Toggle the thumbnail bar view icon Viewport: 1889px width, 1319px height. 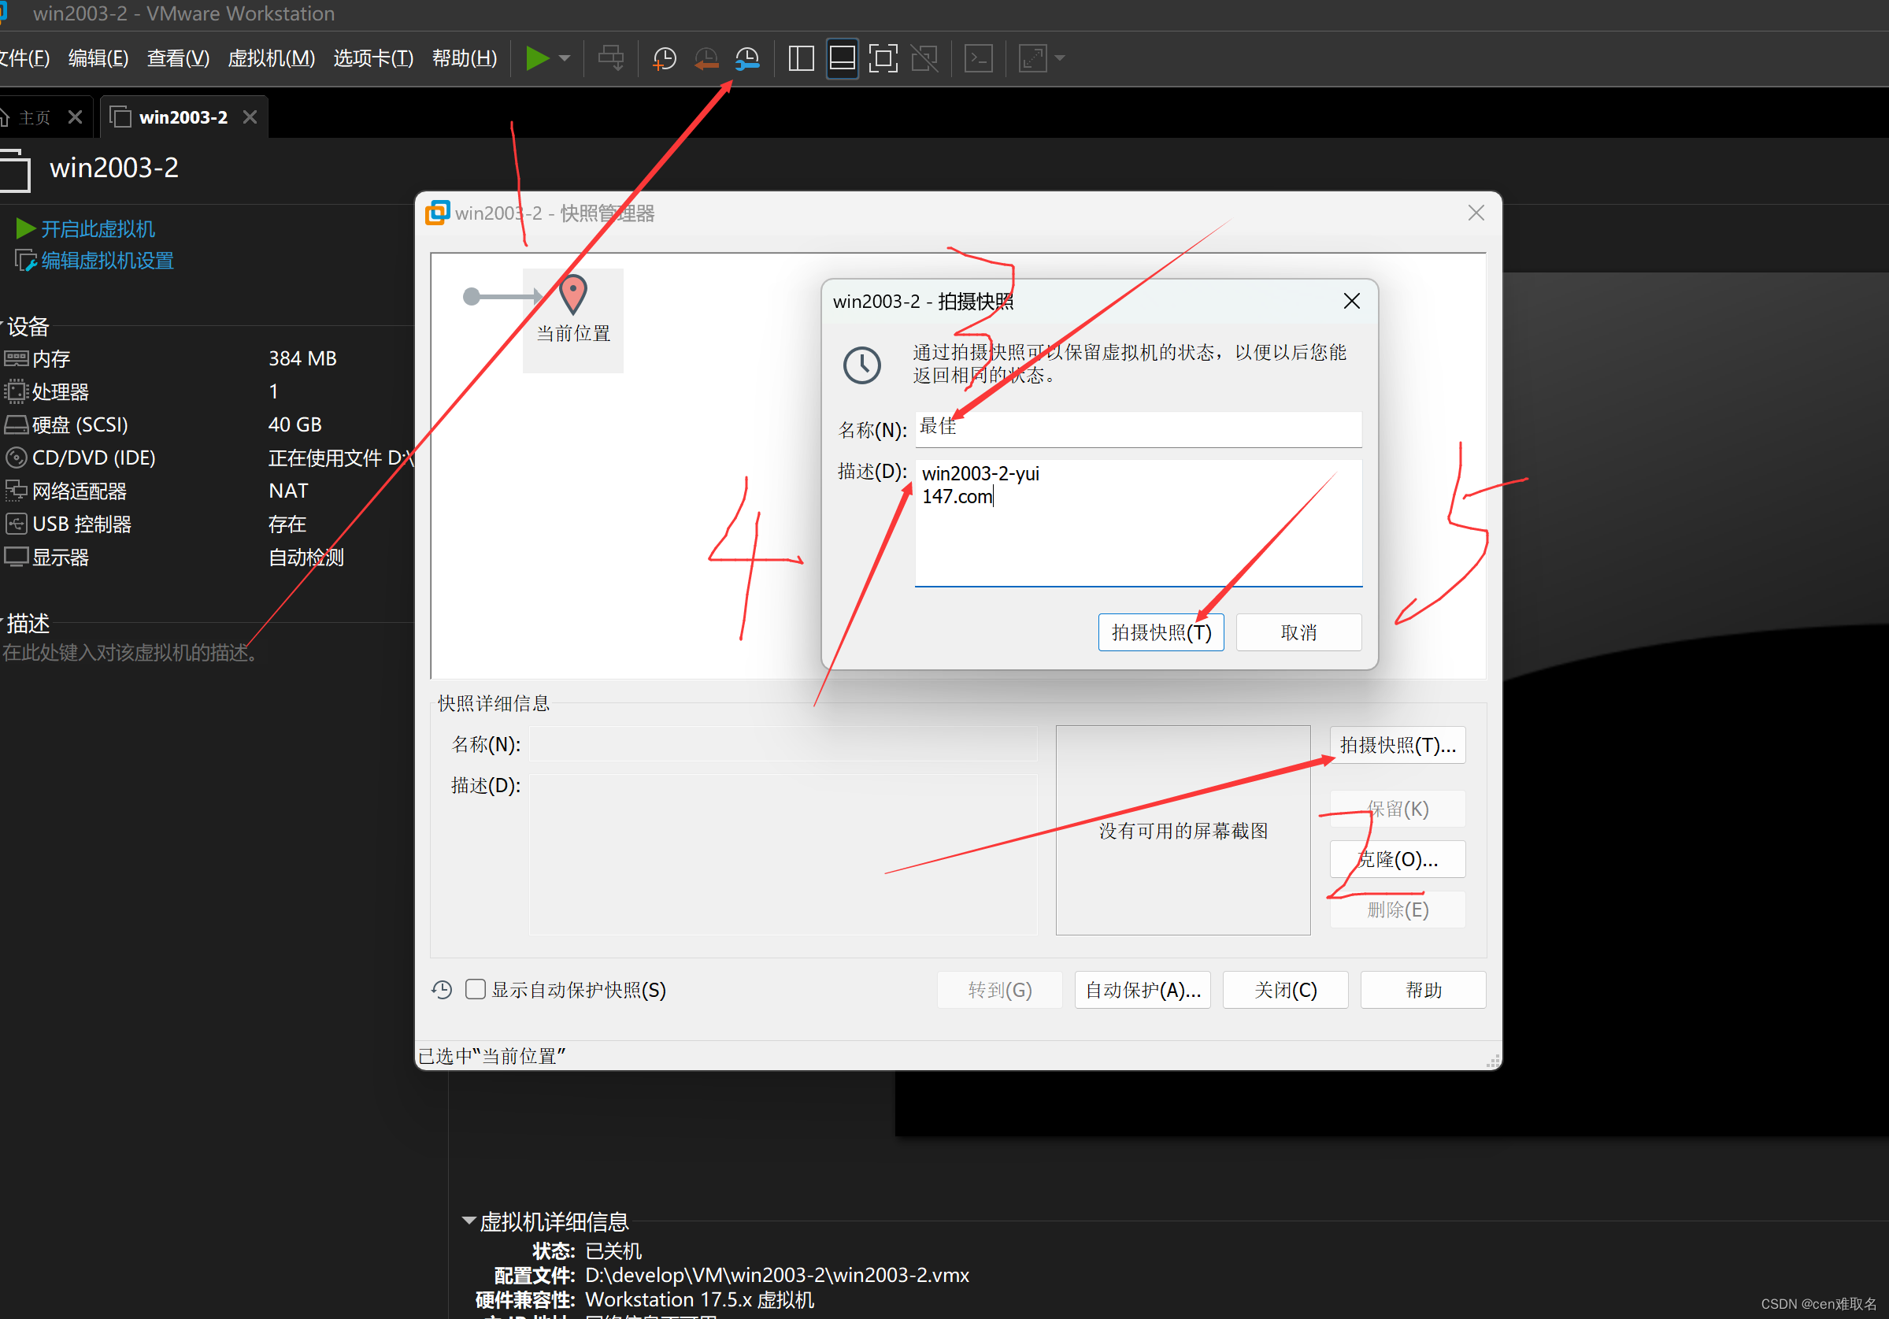click(x=842, y=58)
